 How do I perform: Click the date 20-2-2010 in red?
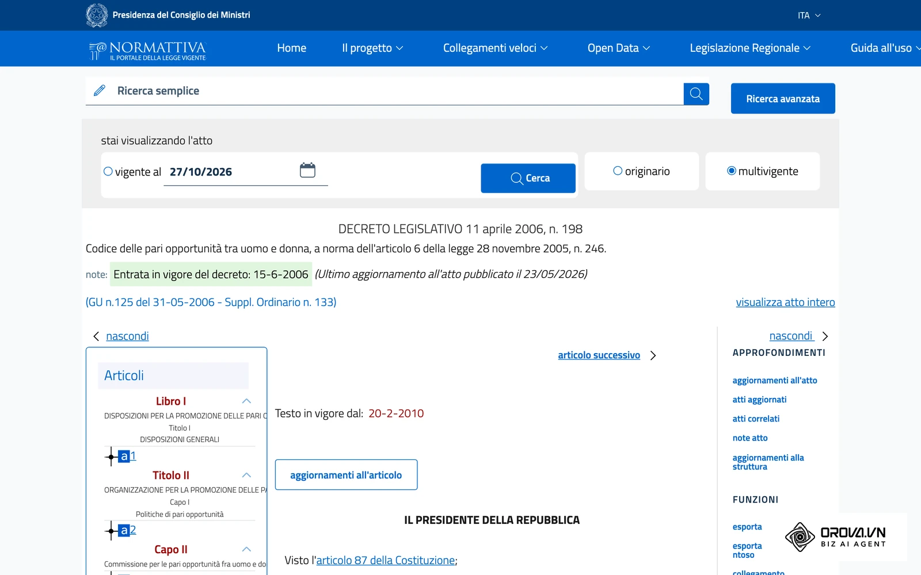tap(396, 413)
